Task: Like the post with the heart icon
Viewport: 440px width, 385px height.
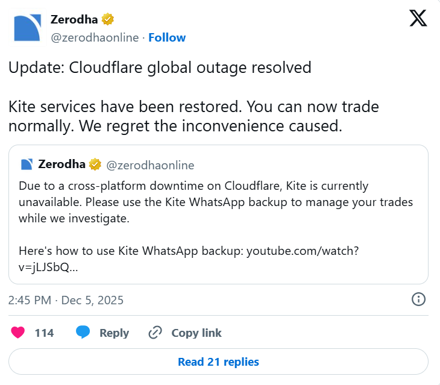Action: click(18, 333)
